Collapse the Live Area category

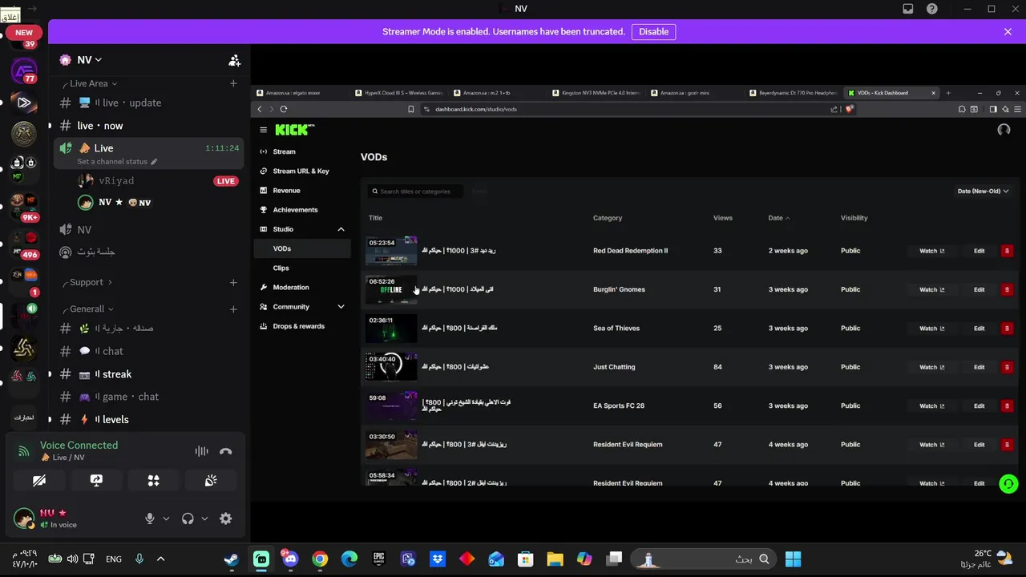point(93,83)
